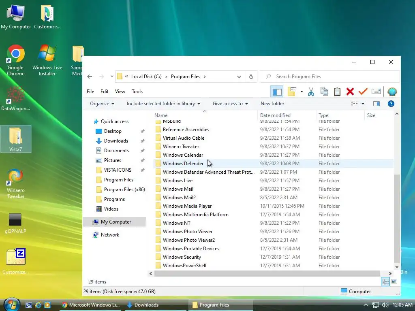Open the File menu

click(x=90, y=92)
